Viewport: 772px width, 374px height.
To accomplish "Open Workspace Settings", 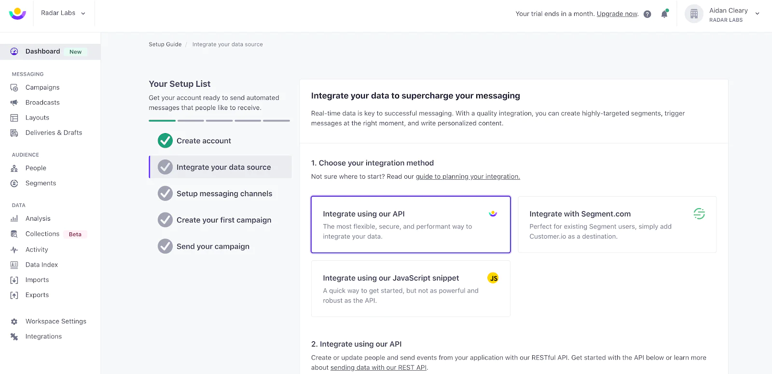I will point(55,321).
